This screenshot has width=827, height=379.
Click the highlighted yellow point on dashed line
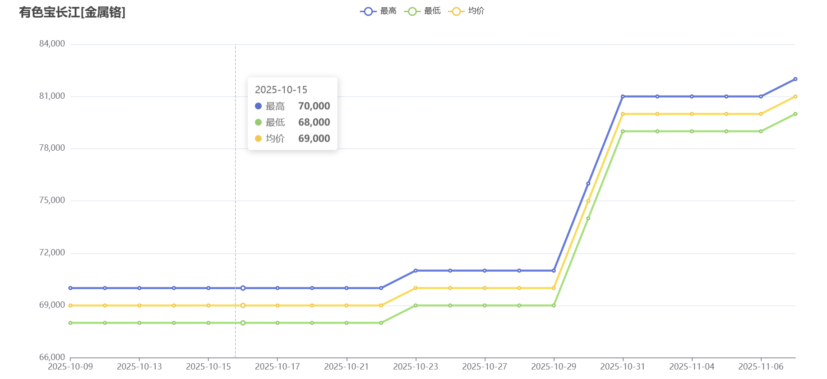(x=243, y=305)
